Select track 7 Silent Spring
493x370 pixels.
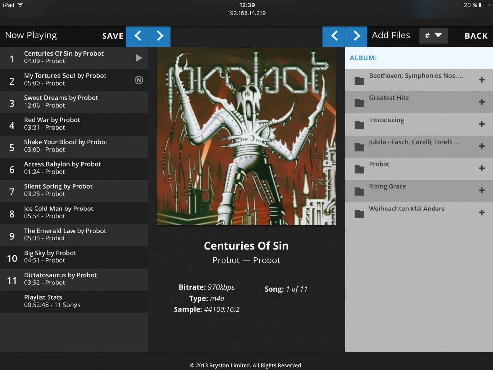(74, 191)
